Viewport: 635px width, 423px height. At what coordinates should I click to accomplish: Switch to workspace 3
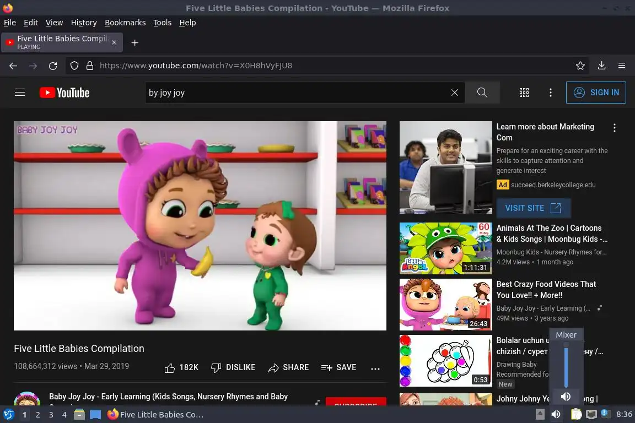(x=51, y=415)
